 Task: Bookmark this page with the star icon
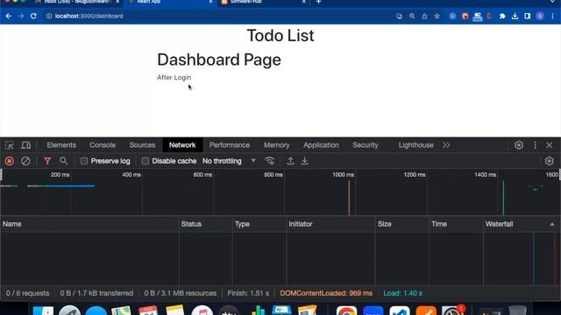tap(437, 16)
